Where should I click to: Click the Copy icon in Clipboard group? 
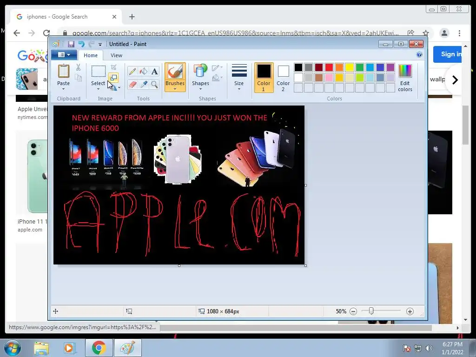(78, 78)
